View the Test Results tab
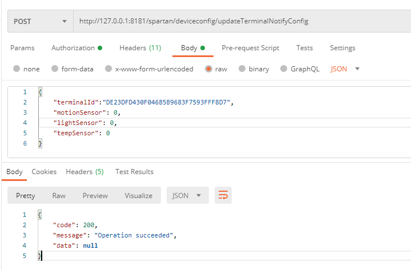 pyautogui.click(x=134, y=171)
